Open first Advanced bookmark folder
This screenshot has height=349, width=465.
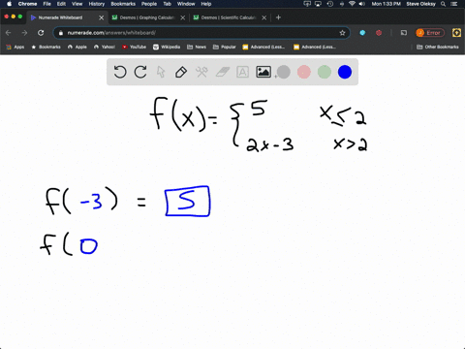click(x=263, y=47)
